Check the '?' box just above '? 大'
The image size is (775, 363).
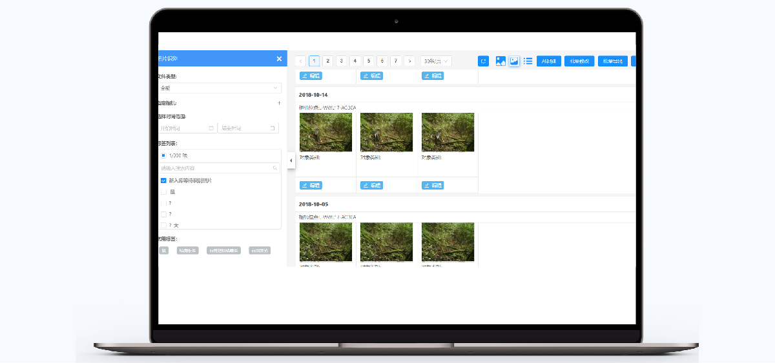coord(163,214)
